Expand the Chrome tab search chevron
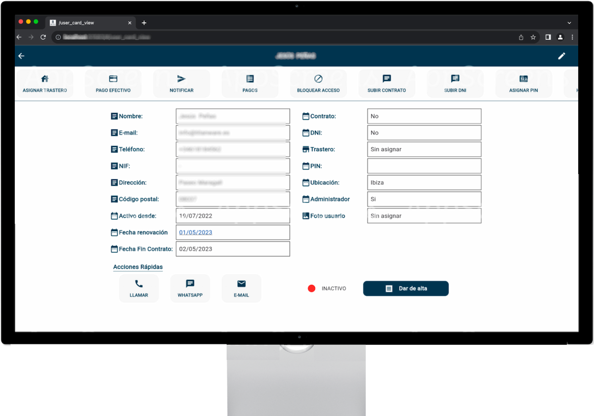This screenshot has height=416, width=594. 569,23
